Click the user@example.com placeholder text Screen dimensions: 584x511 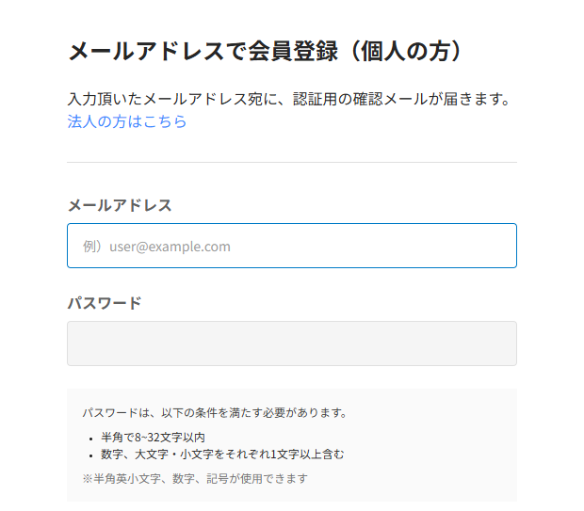(170, 247)
